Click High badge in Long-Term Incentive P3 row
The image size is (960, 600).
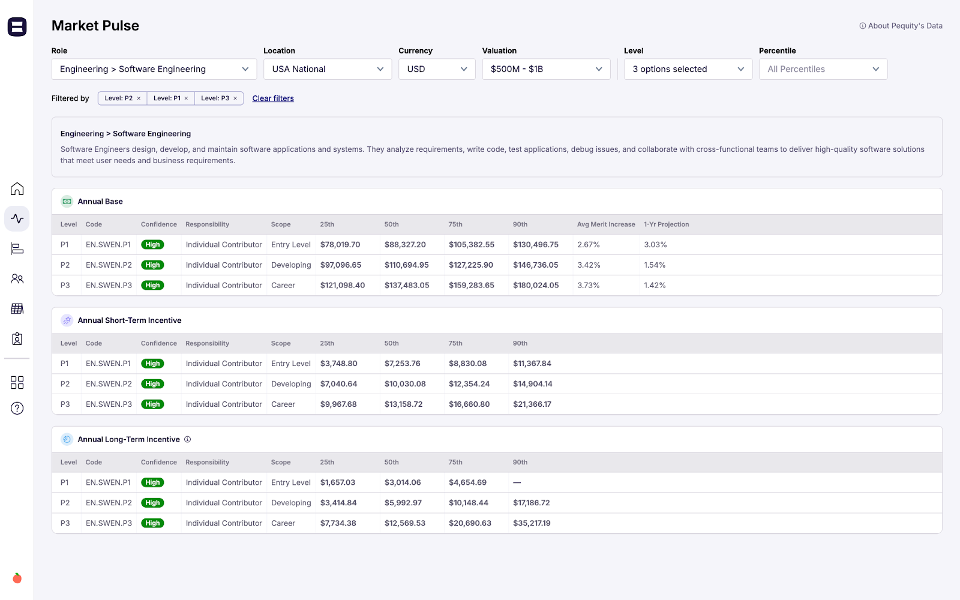[x=152, y=523]
